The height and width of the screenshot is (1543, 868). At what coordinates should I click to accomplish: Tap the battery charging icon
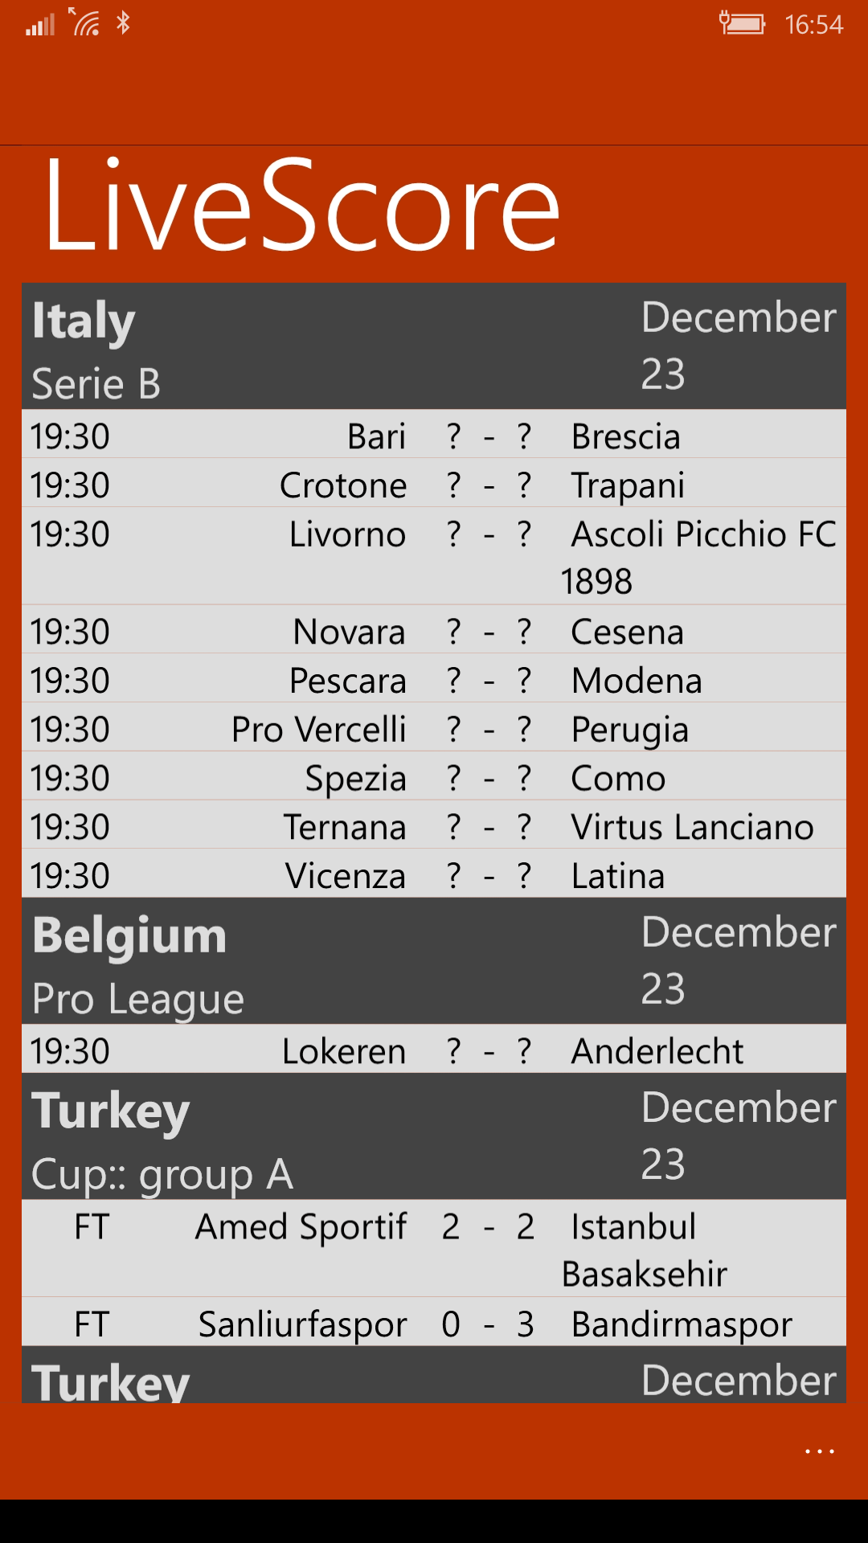(x=741, y=23)
